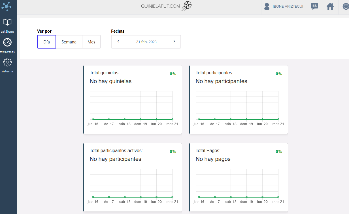Click the IBONE ARIZTEGUI username
This screenshot has width=349, height=214.
[x=288, y=7]
